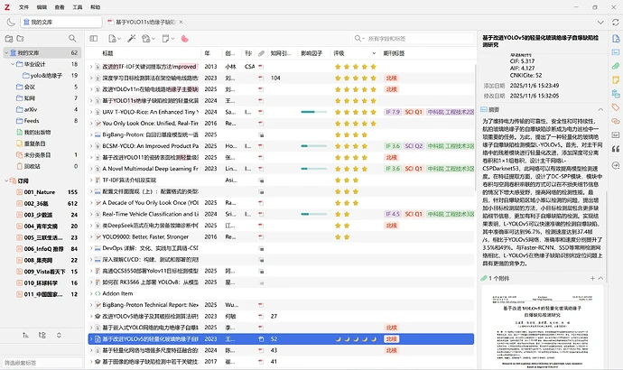The height and width of the screenshot is (370, 623).
Task: Expand the UAV T-YOLO-Rice item row
Action: pos(91,112)
